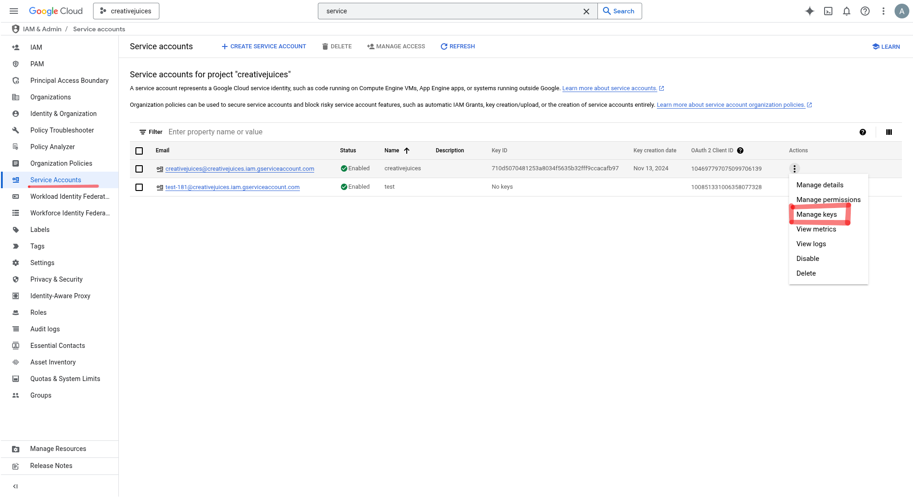Viewport: 913px width, 497px height.
Task: Open the help question mark icon in top bar
Action: pos(865,11)
